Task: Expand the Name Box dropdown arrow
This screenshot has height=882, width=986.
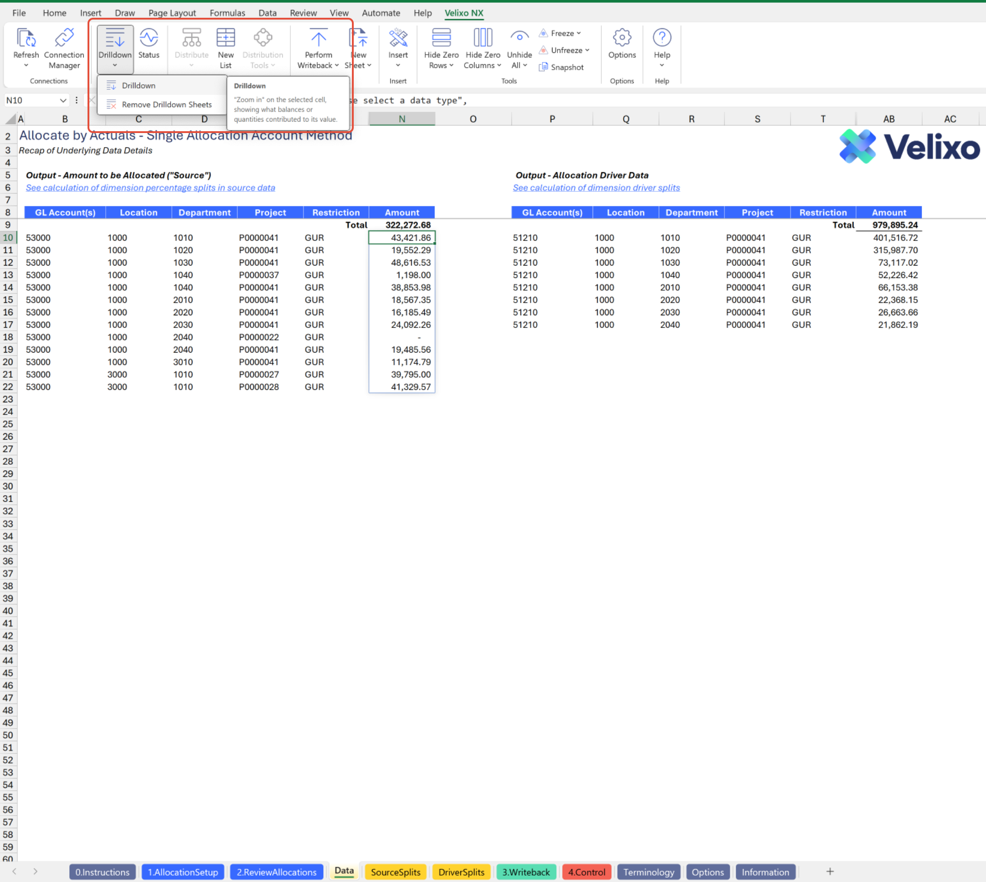Action: click(62, 100)
